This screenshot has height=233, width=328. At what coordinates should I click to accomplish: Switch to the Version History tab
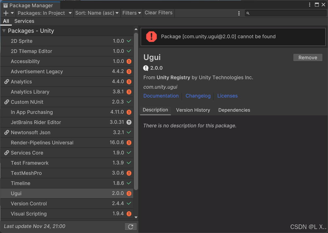pyautogui.click(x=193, y=110)
